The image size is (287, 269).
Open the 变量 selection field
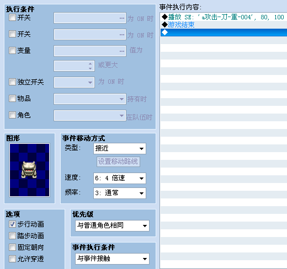90,51
